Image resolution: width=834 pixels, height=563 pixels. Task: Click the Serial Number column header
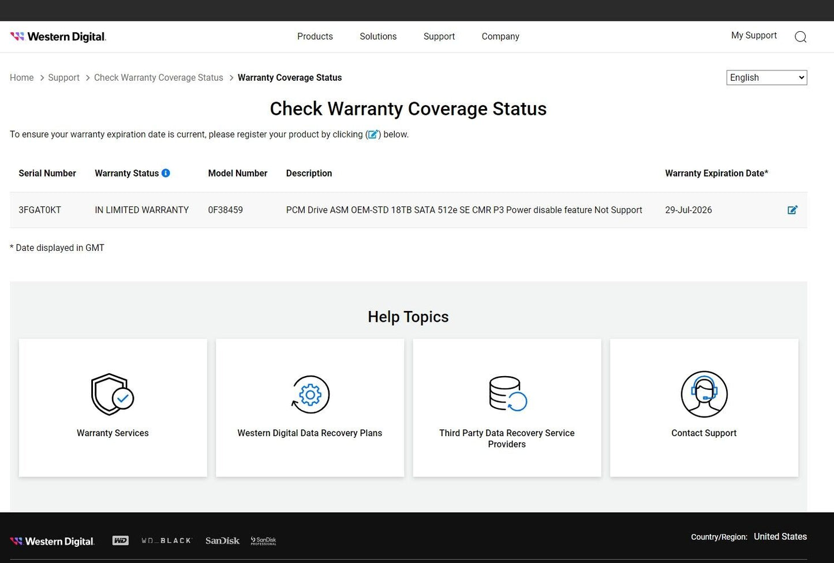click(x=47, y=173)
